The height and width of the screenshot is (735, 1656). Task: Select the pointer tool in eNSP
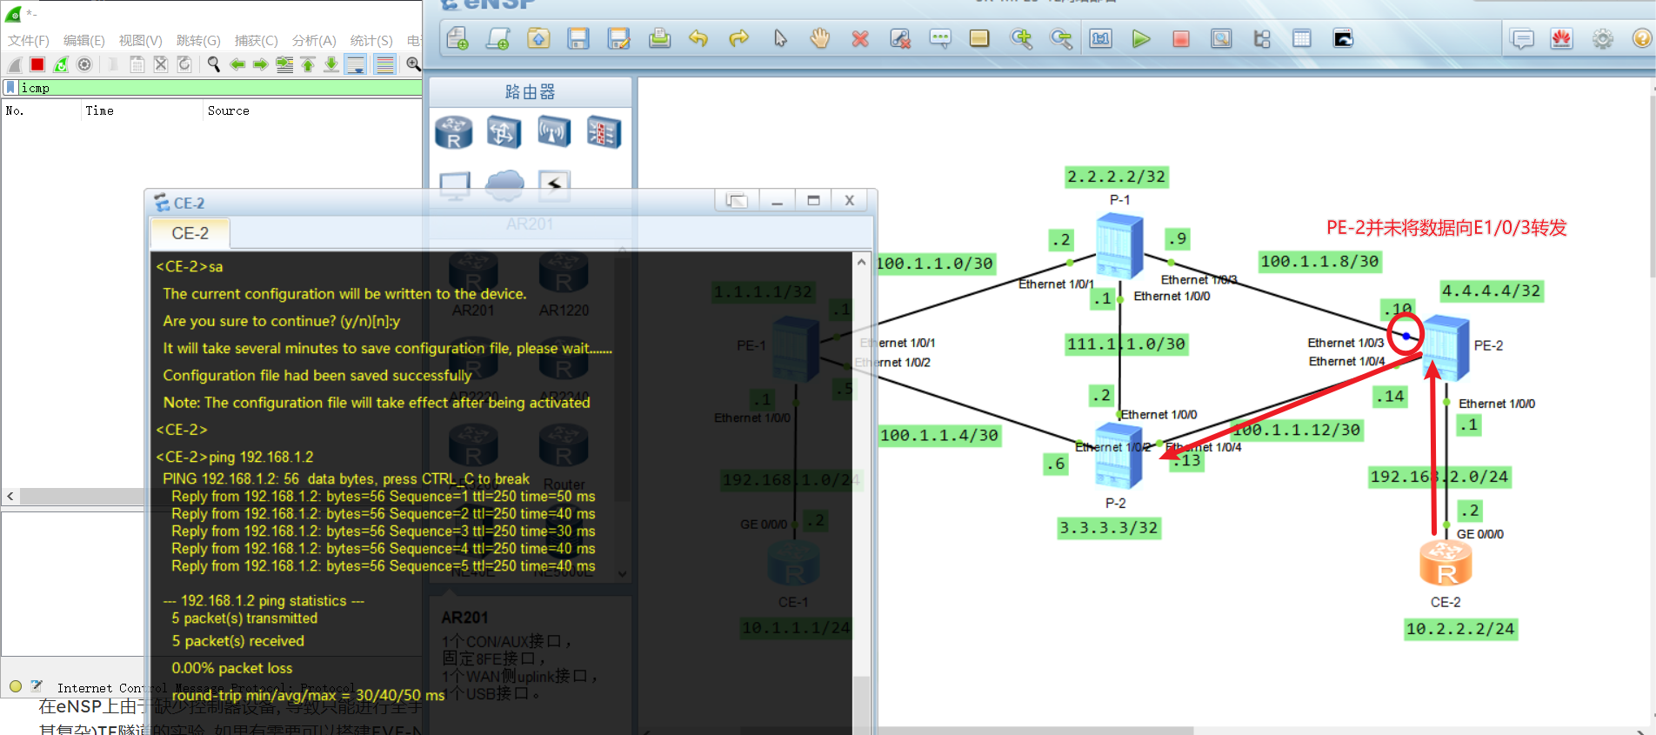[780, 38]
